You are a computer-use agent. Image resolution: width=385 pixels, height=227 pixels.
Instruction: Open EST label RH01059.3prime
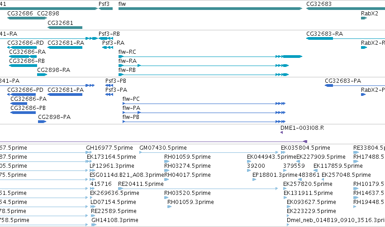pyautogui.click(x=190, y=203)
